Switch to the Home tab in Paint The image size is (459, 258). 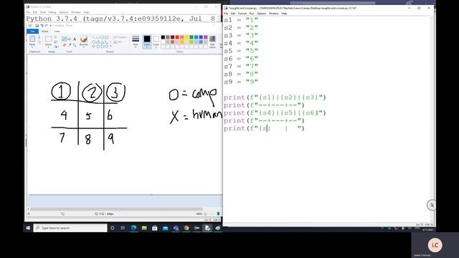[44, 32]
